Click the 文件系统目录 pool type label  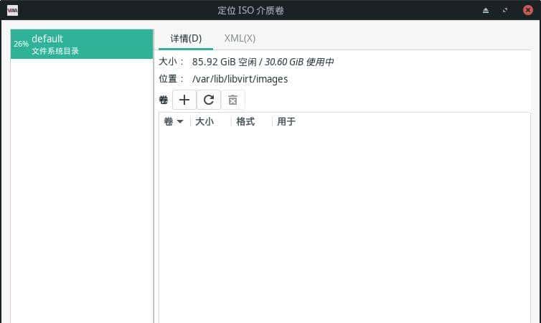55,51
